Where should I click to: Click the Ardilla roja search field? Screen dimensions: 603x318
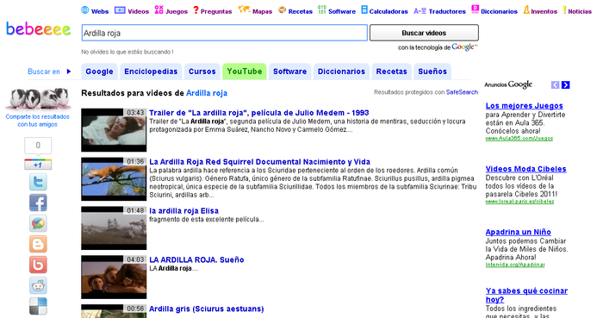pyautogui.click(x=225, y=33)
